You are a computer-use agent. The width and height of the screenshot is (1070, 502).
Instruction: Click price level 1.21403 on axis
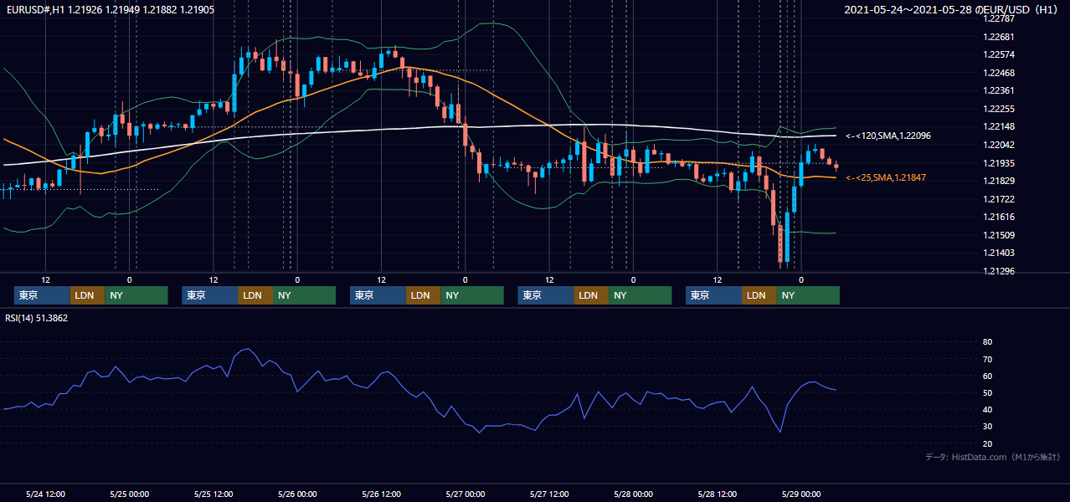point(1000,253)
